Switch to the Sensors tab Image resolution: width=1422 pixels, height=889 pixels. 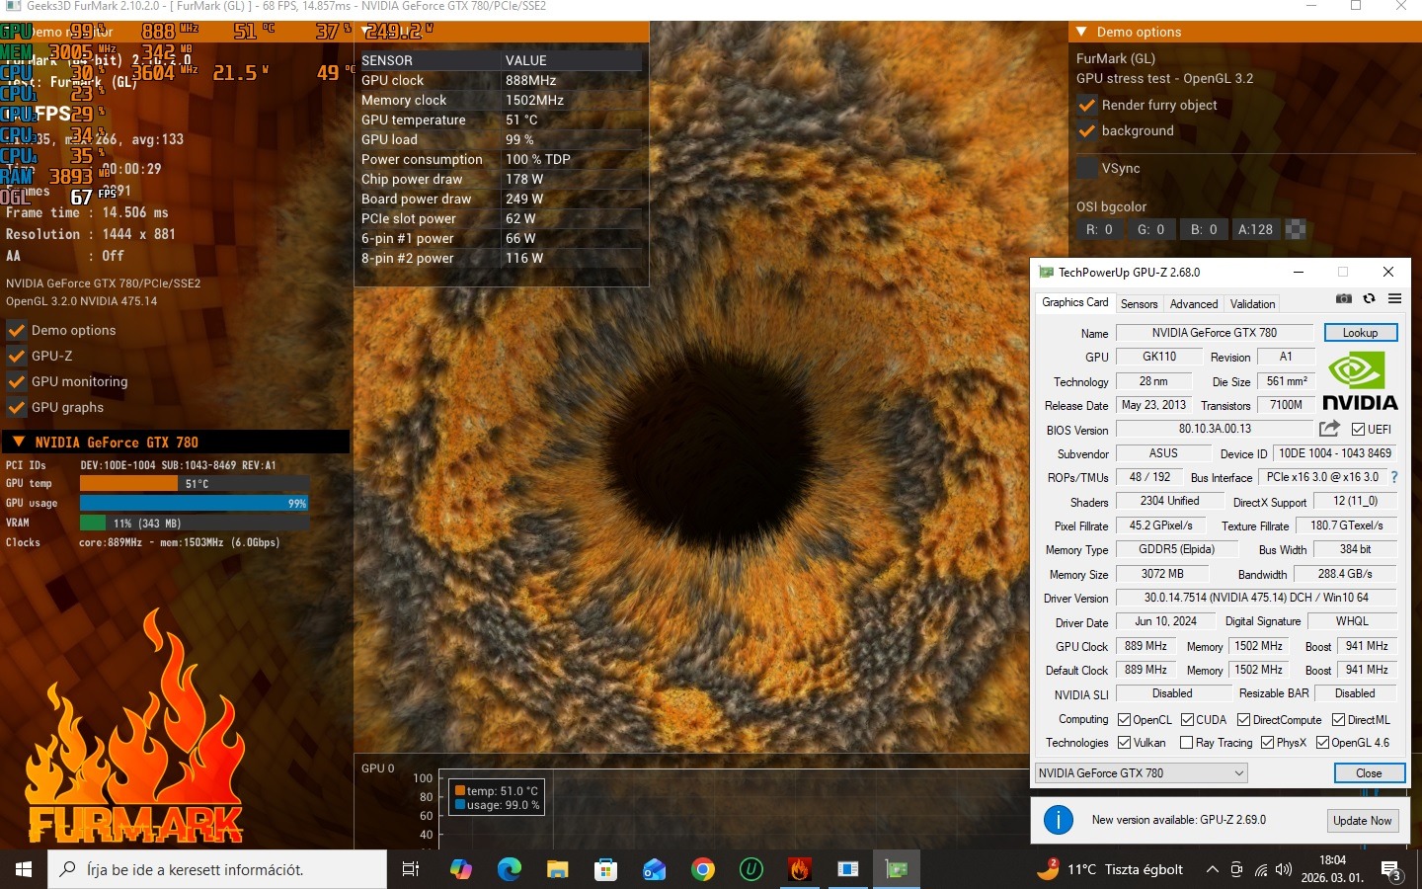(x=1139, y=304)
